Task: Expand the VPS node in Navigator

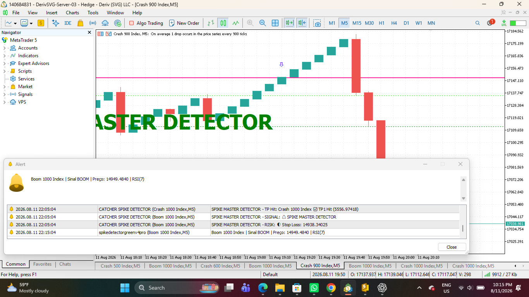Action: point(5,102)
